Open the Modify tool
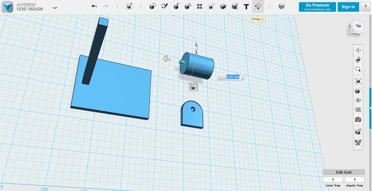The image size is (372, 191). 188,6
